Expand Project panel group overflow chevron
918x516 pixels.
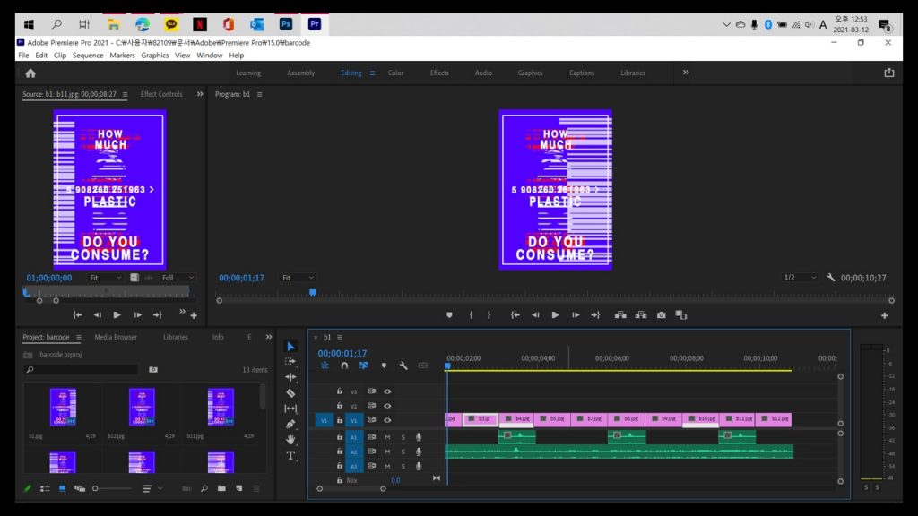269,337
